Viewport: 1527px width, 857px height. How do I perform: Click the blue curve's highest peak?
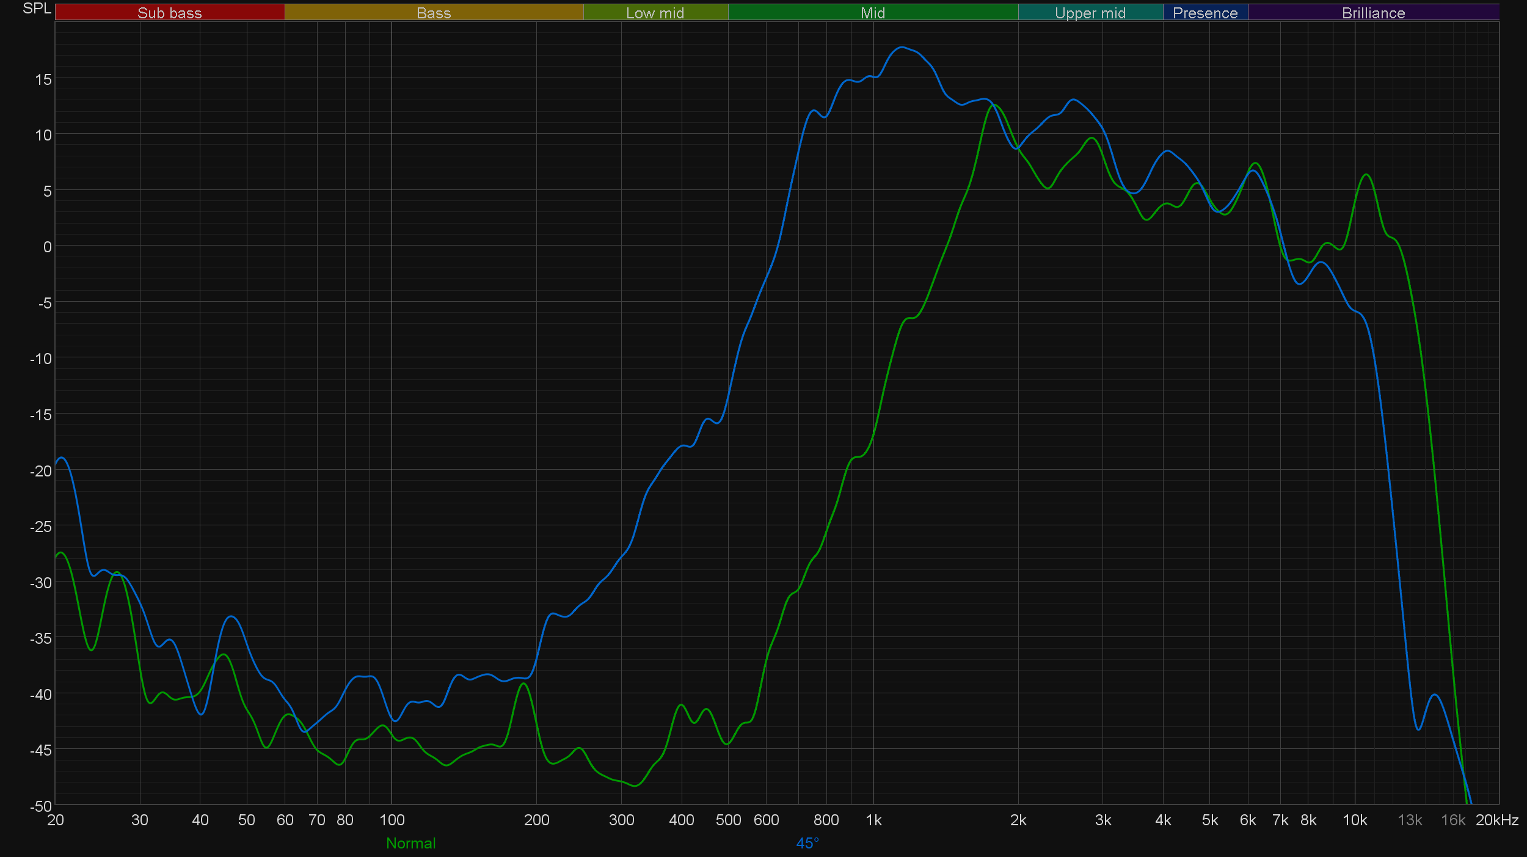click(902, 47)
